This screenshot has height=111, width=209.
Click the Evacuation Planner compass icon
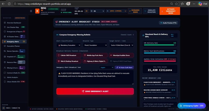pyautogui.click(x=5, y=46)
